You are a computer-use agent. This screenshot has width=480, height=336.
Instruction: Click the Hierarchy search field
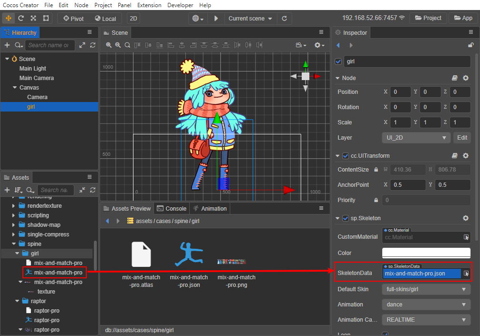coord(50,45)
